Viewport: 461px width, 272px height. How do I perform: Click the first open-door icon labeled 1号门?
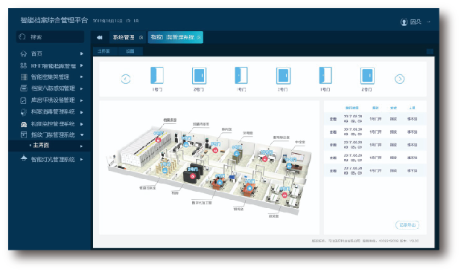157,75
